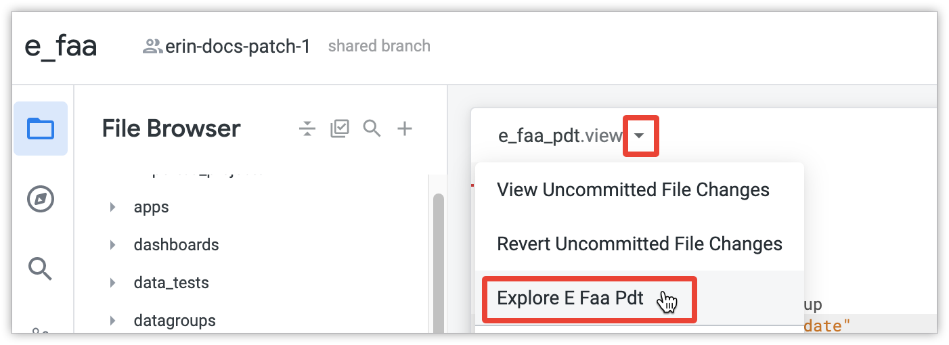949x345 pixels.
Task: Open the e_faa_pdt.view file dropdown arrow
Action: [x=640, y=136]
